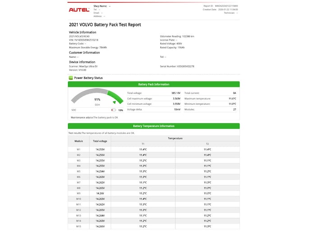Click the 91% SOH gauge arc
Image resolution: width=309 pixels, height=232 pixels.
[97, 93]
